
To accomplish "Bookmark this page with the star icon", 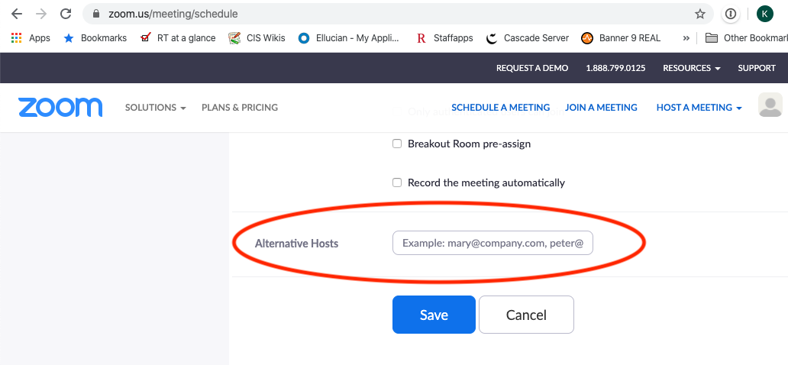I will click(x=699, y=14).
